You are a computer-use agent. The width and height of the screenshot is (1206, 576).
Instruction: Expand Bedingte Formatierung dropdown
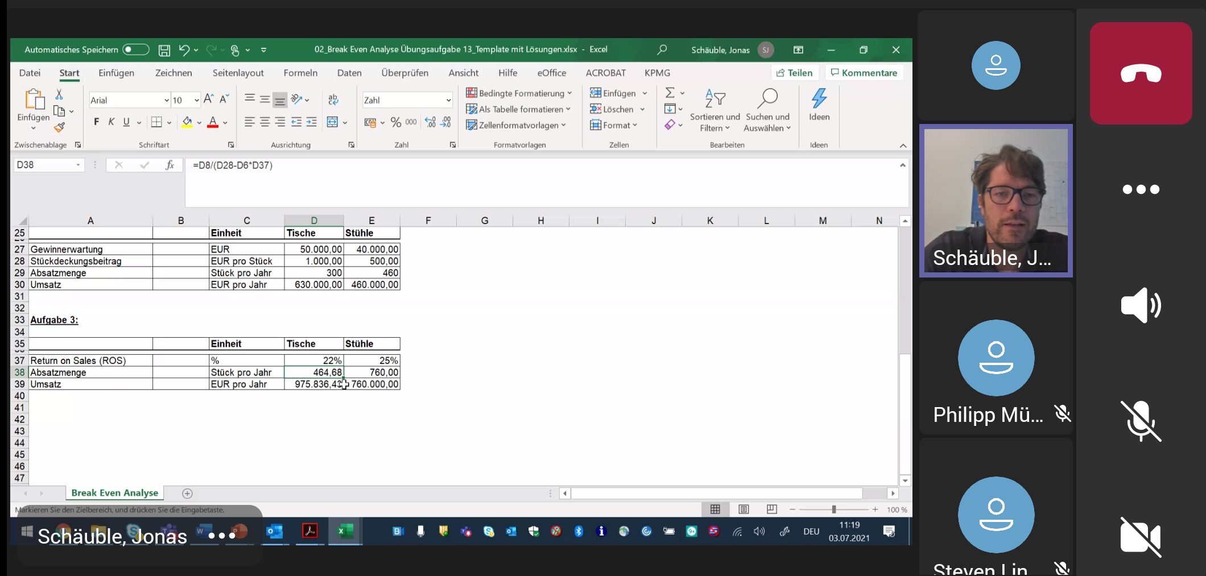pos(519,93)
